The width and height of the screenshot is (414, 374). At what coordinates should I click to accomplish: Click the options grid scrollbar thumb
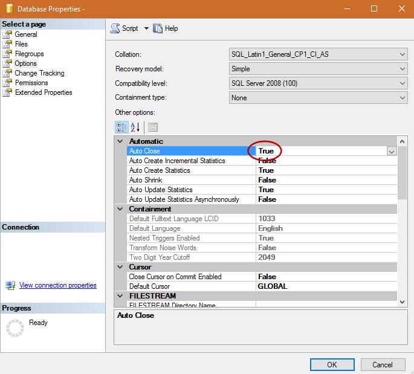click(x=402, y=173)
